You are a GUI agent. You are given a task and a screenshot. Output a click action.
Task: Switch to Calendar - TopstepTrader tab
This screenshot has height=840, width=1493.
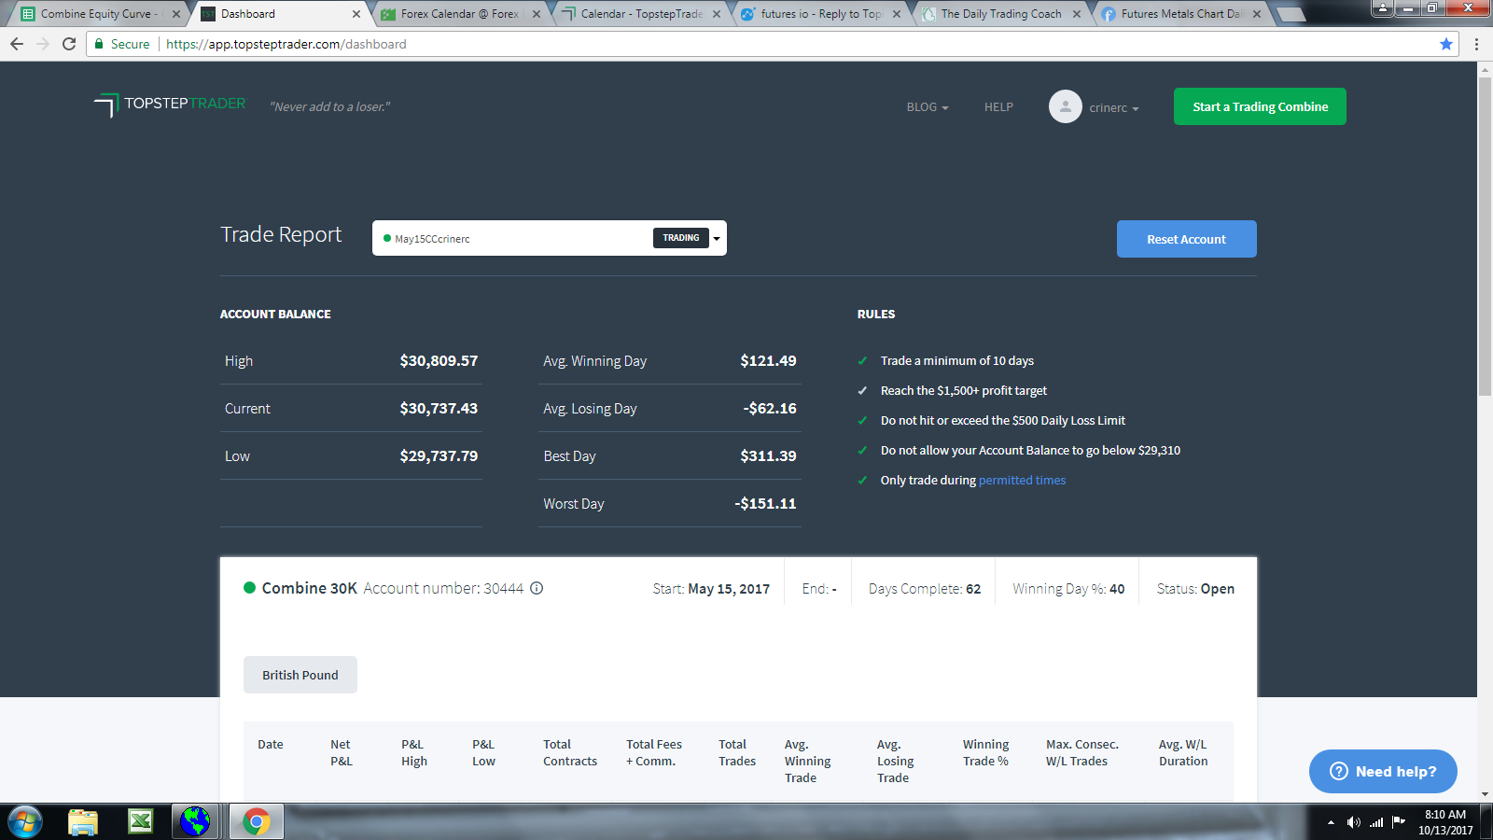click(x=640, y=14)
